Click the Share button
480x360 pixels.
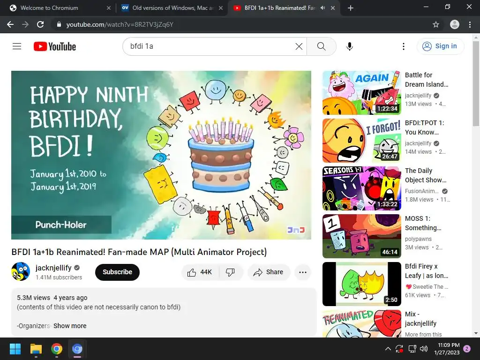[x=269, y=272]
